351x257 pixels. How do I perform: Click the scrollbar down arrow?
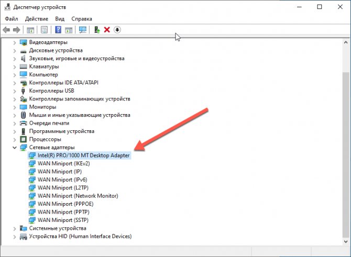[346, 241]
